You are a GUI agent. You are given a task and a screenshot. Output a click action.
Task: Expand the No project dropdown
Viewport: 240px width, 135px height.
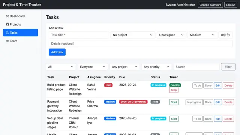pyautogui.click(x=132, y=35)
